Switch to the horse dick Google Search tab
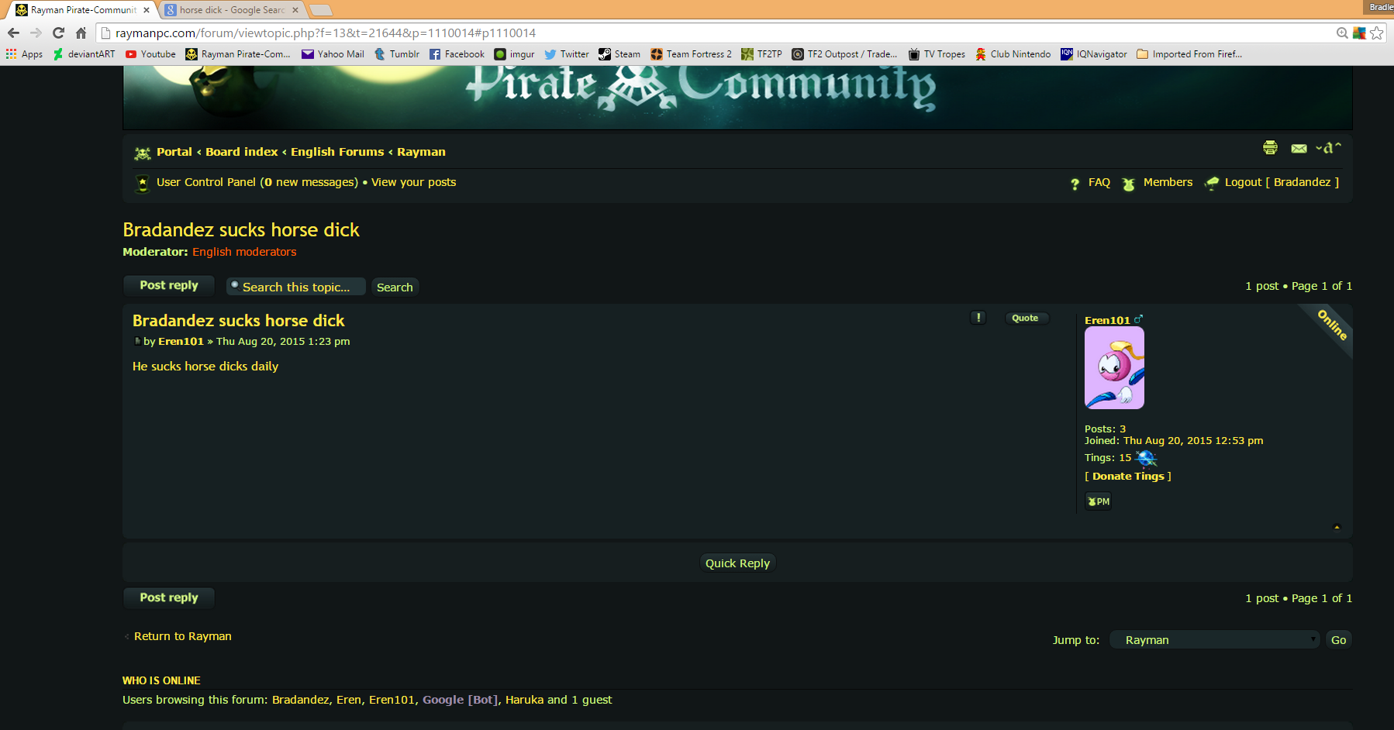 pyautogui.click(x=231, y=10)
